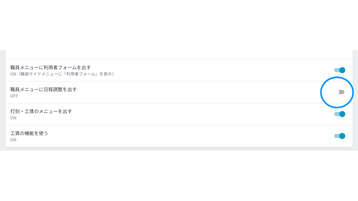Enable the 職員メニューに日程調整を出す switch
This screenshot has width=358, height=201.
(339, 92)
